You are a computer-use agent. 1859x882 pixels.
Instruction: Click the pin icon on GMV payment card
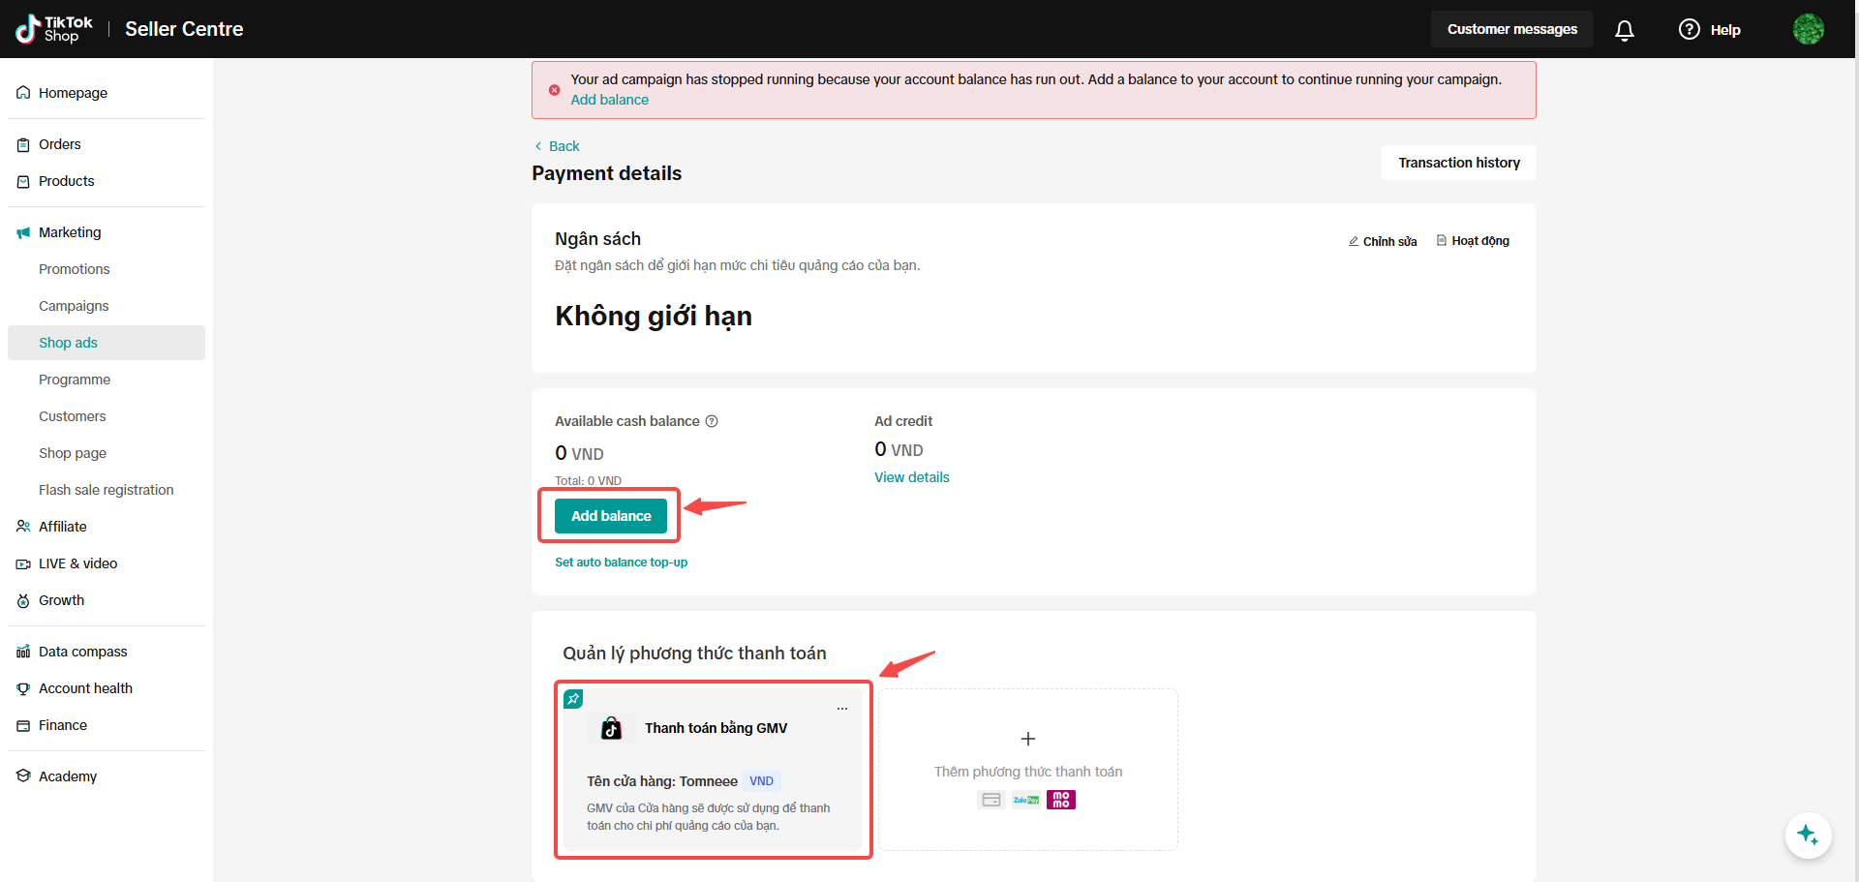tap(573, 699)
